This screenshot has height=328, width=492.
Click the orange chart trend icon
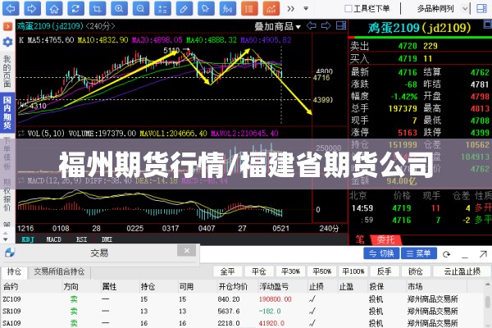point(271,8)
